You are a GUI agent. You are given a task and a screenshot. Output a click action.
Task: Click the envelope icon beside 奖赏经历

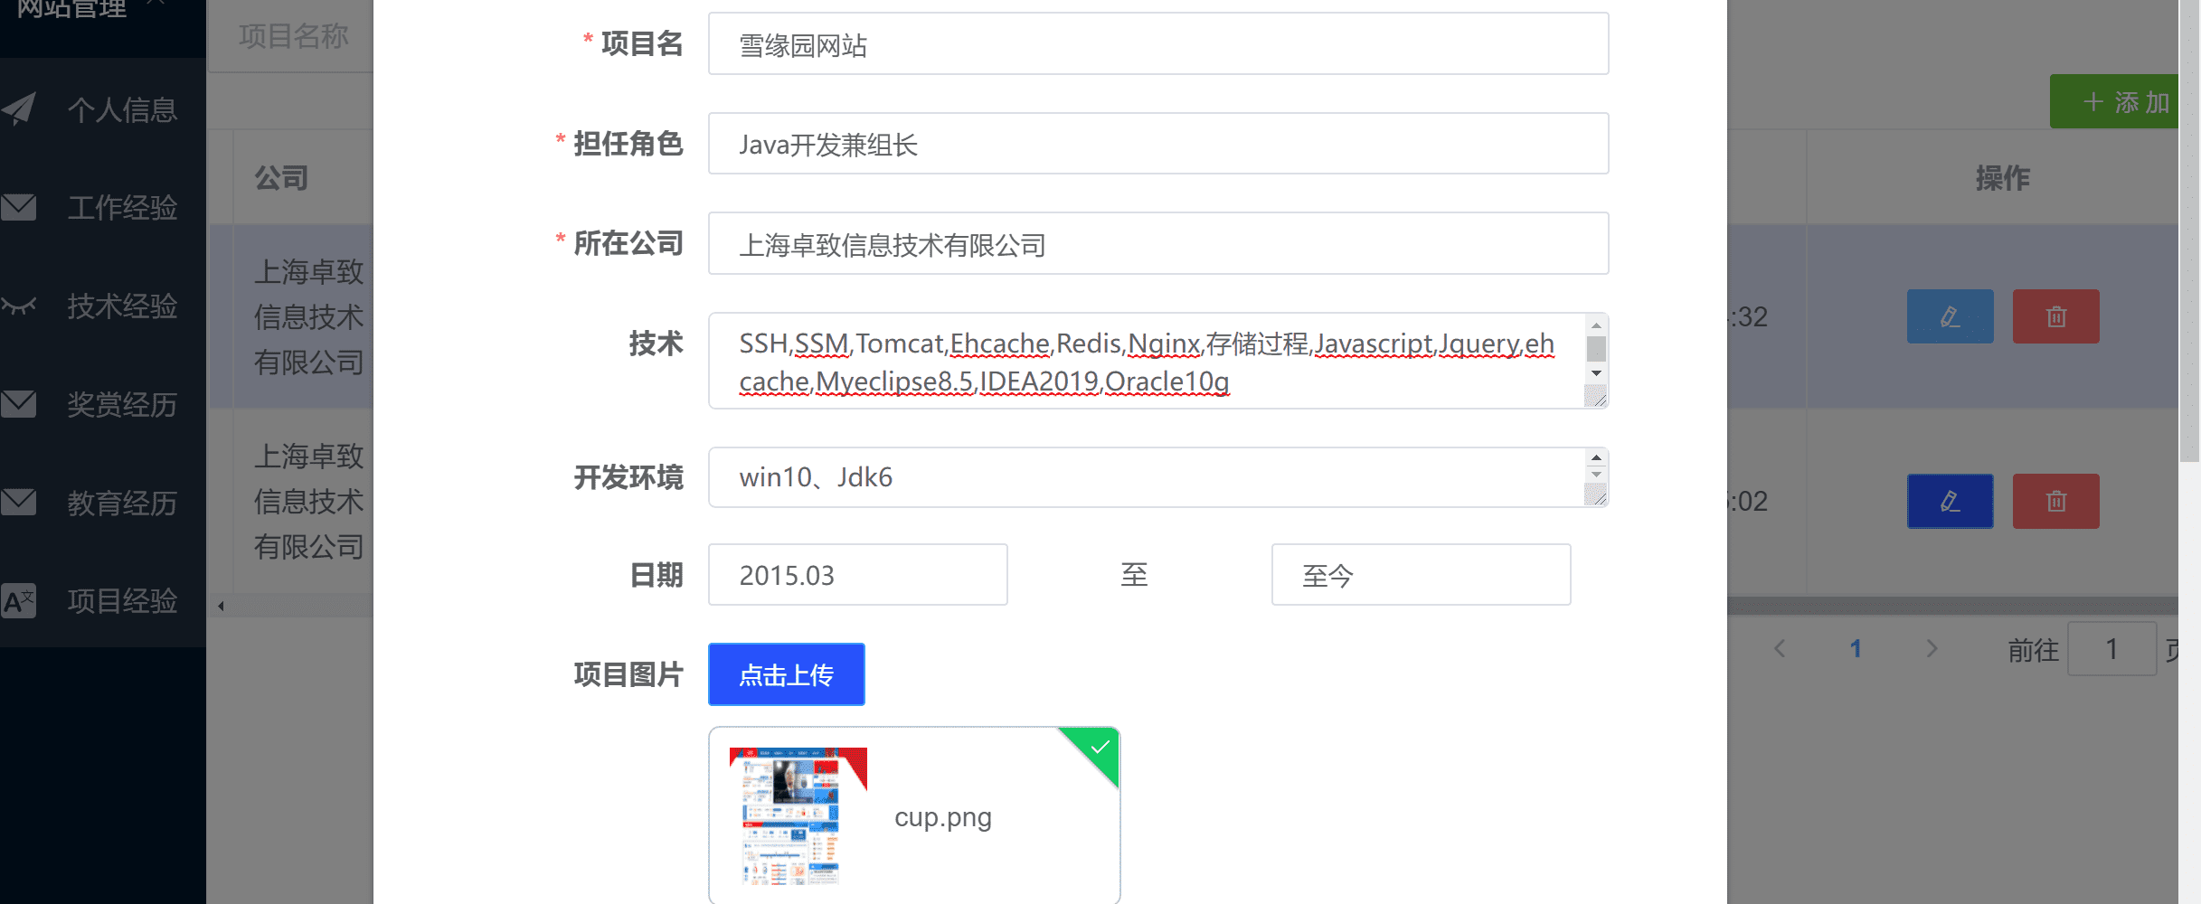pyautogui.click(x=19, y=404)
